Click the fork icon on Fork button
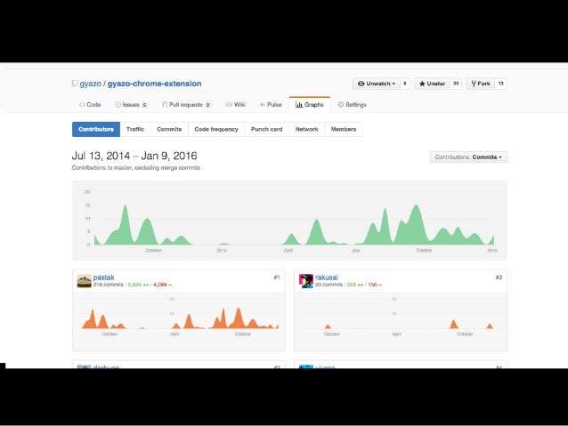This screenshot has height=426, width=568. (x=474, y=84)
